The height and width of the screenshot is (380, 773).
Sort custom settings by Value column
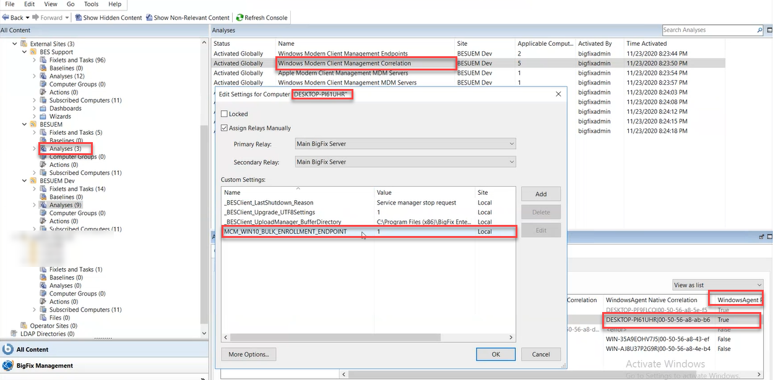[425, 192]
